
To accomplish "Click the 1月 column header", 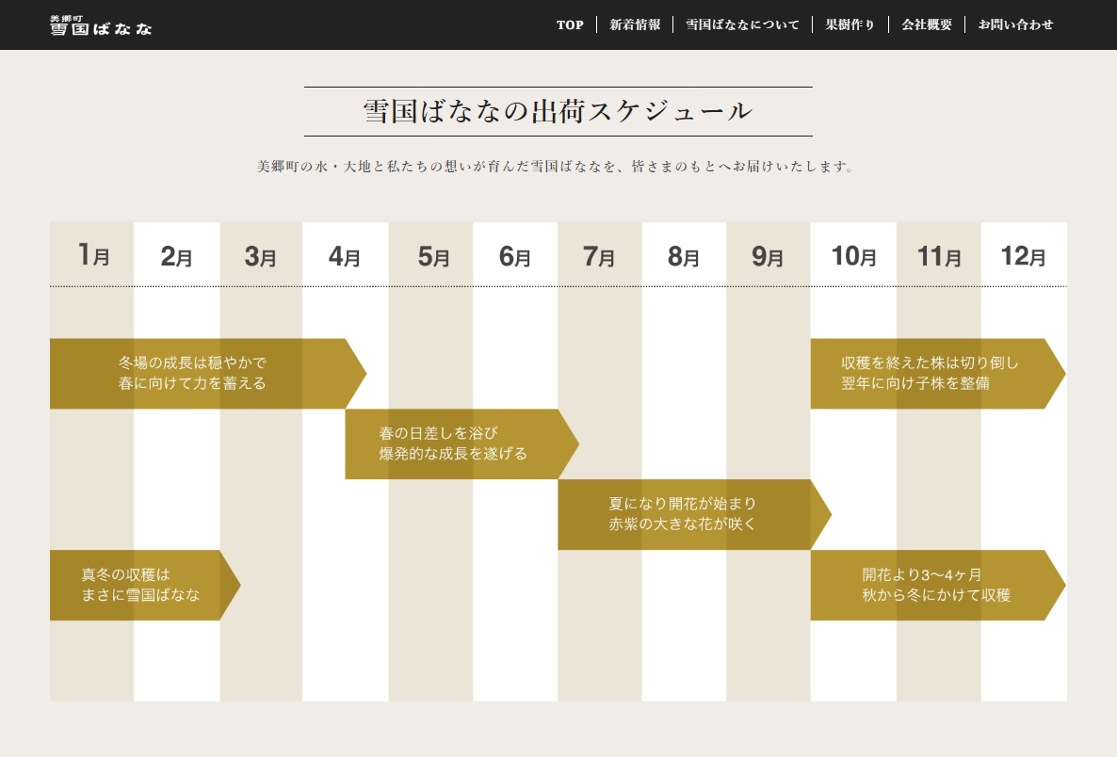I will 92,255.
